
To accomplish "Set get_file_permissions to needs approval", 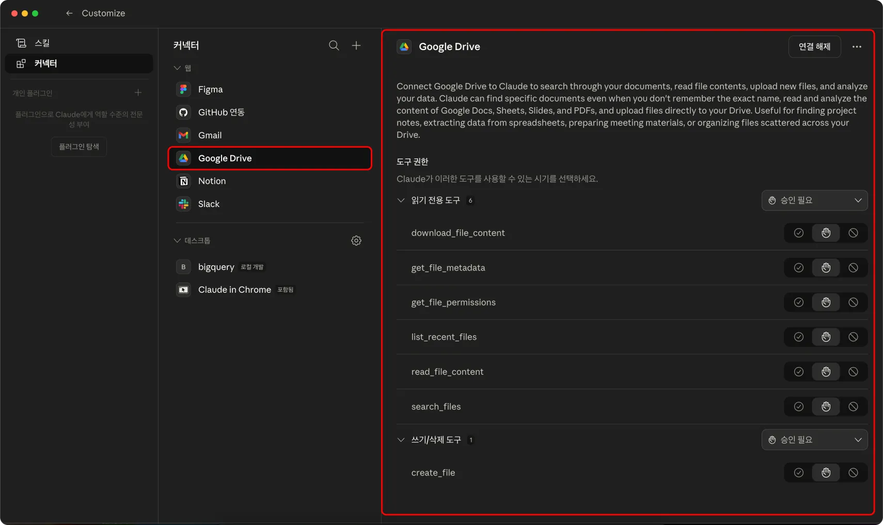I will point(826,302).
